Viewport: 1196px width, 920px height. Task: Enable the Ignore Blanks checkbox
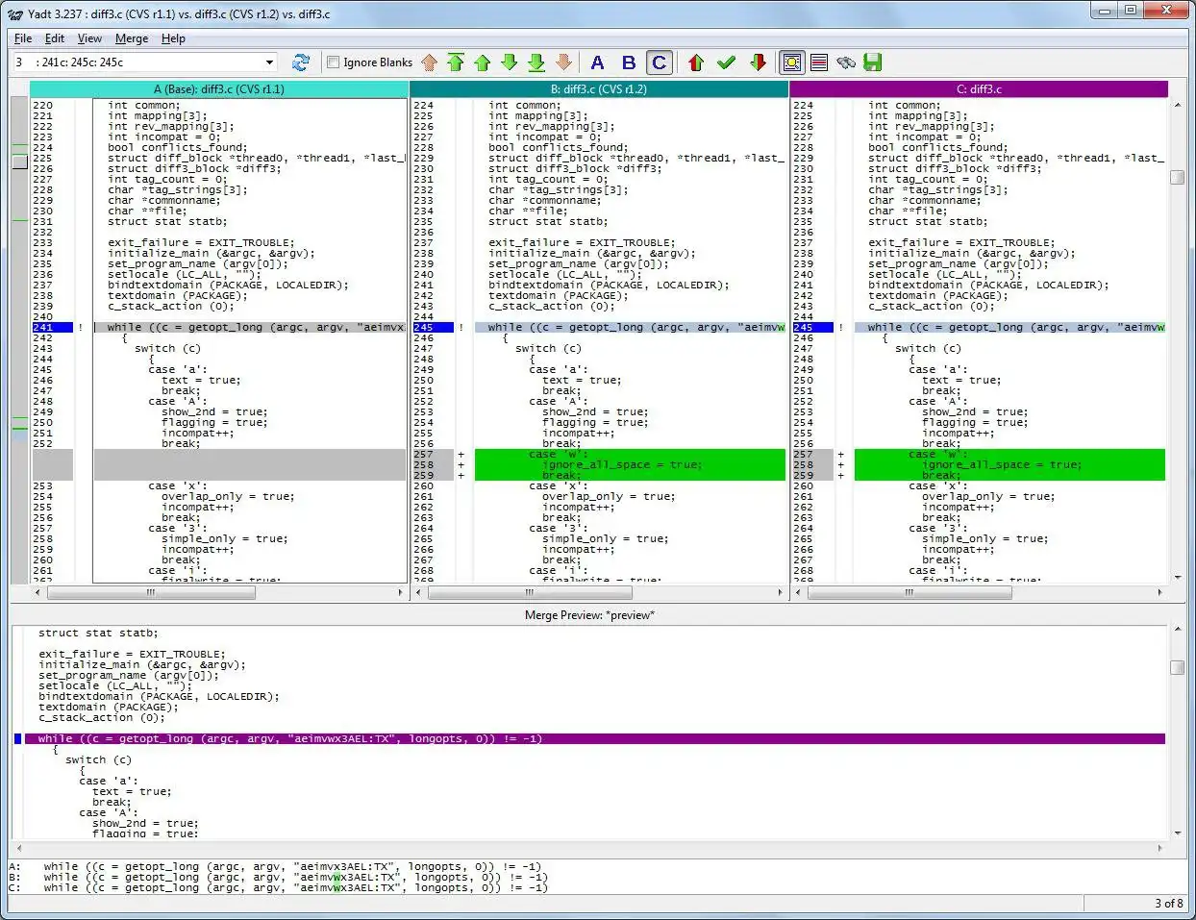coord(334,62)
